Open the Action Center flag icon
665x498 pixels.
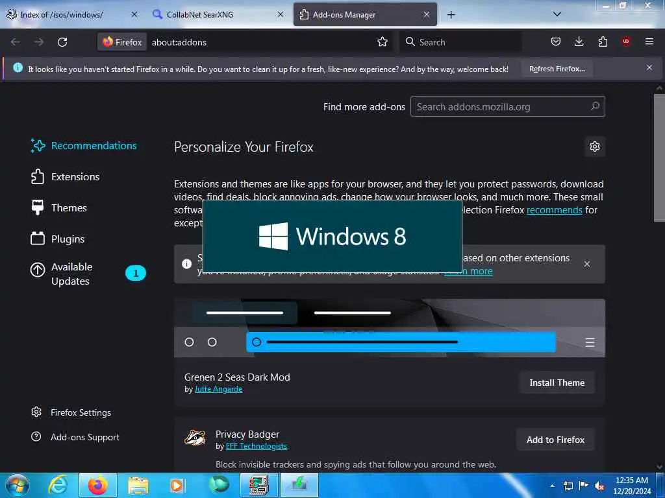pyautogui.click(x=584, y=486)
